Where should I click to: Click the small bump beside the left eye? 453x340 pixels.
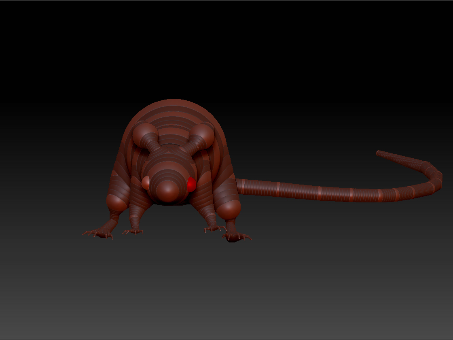pyautogui.click(x=145, y=183)
